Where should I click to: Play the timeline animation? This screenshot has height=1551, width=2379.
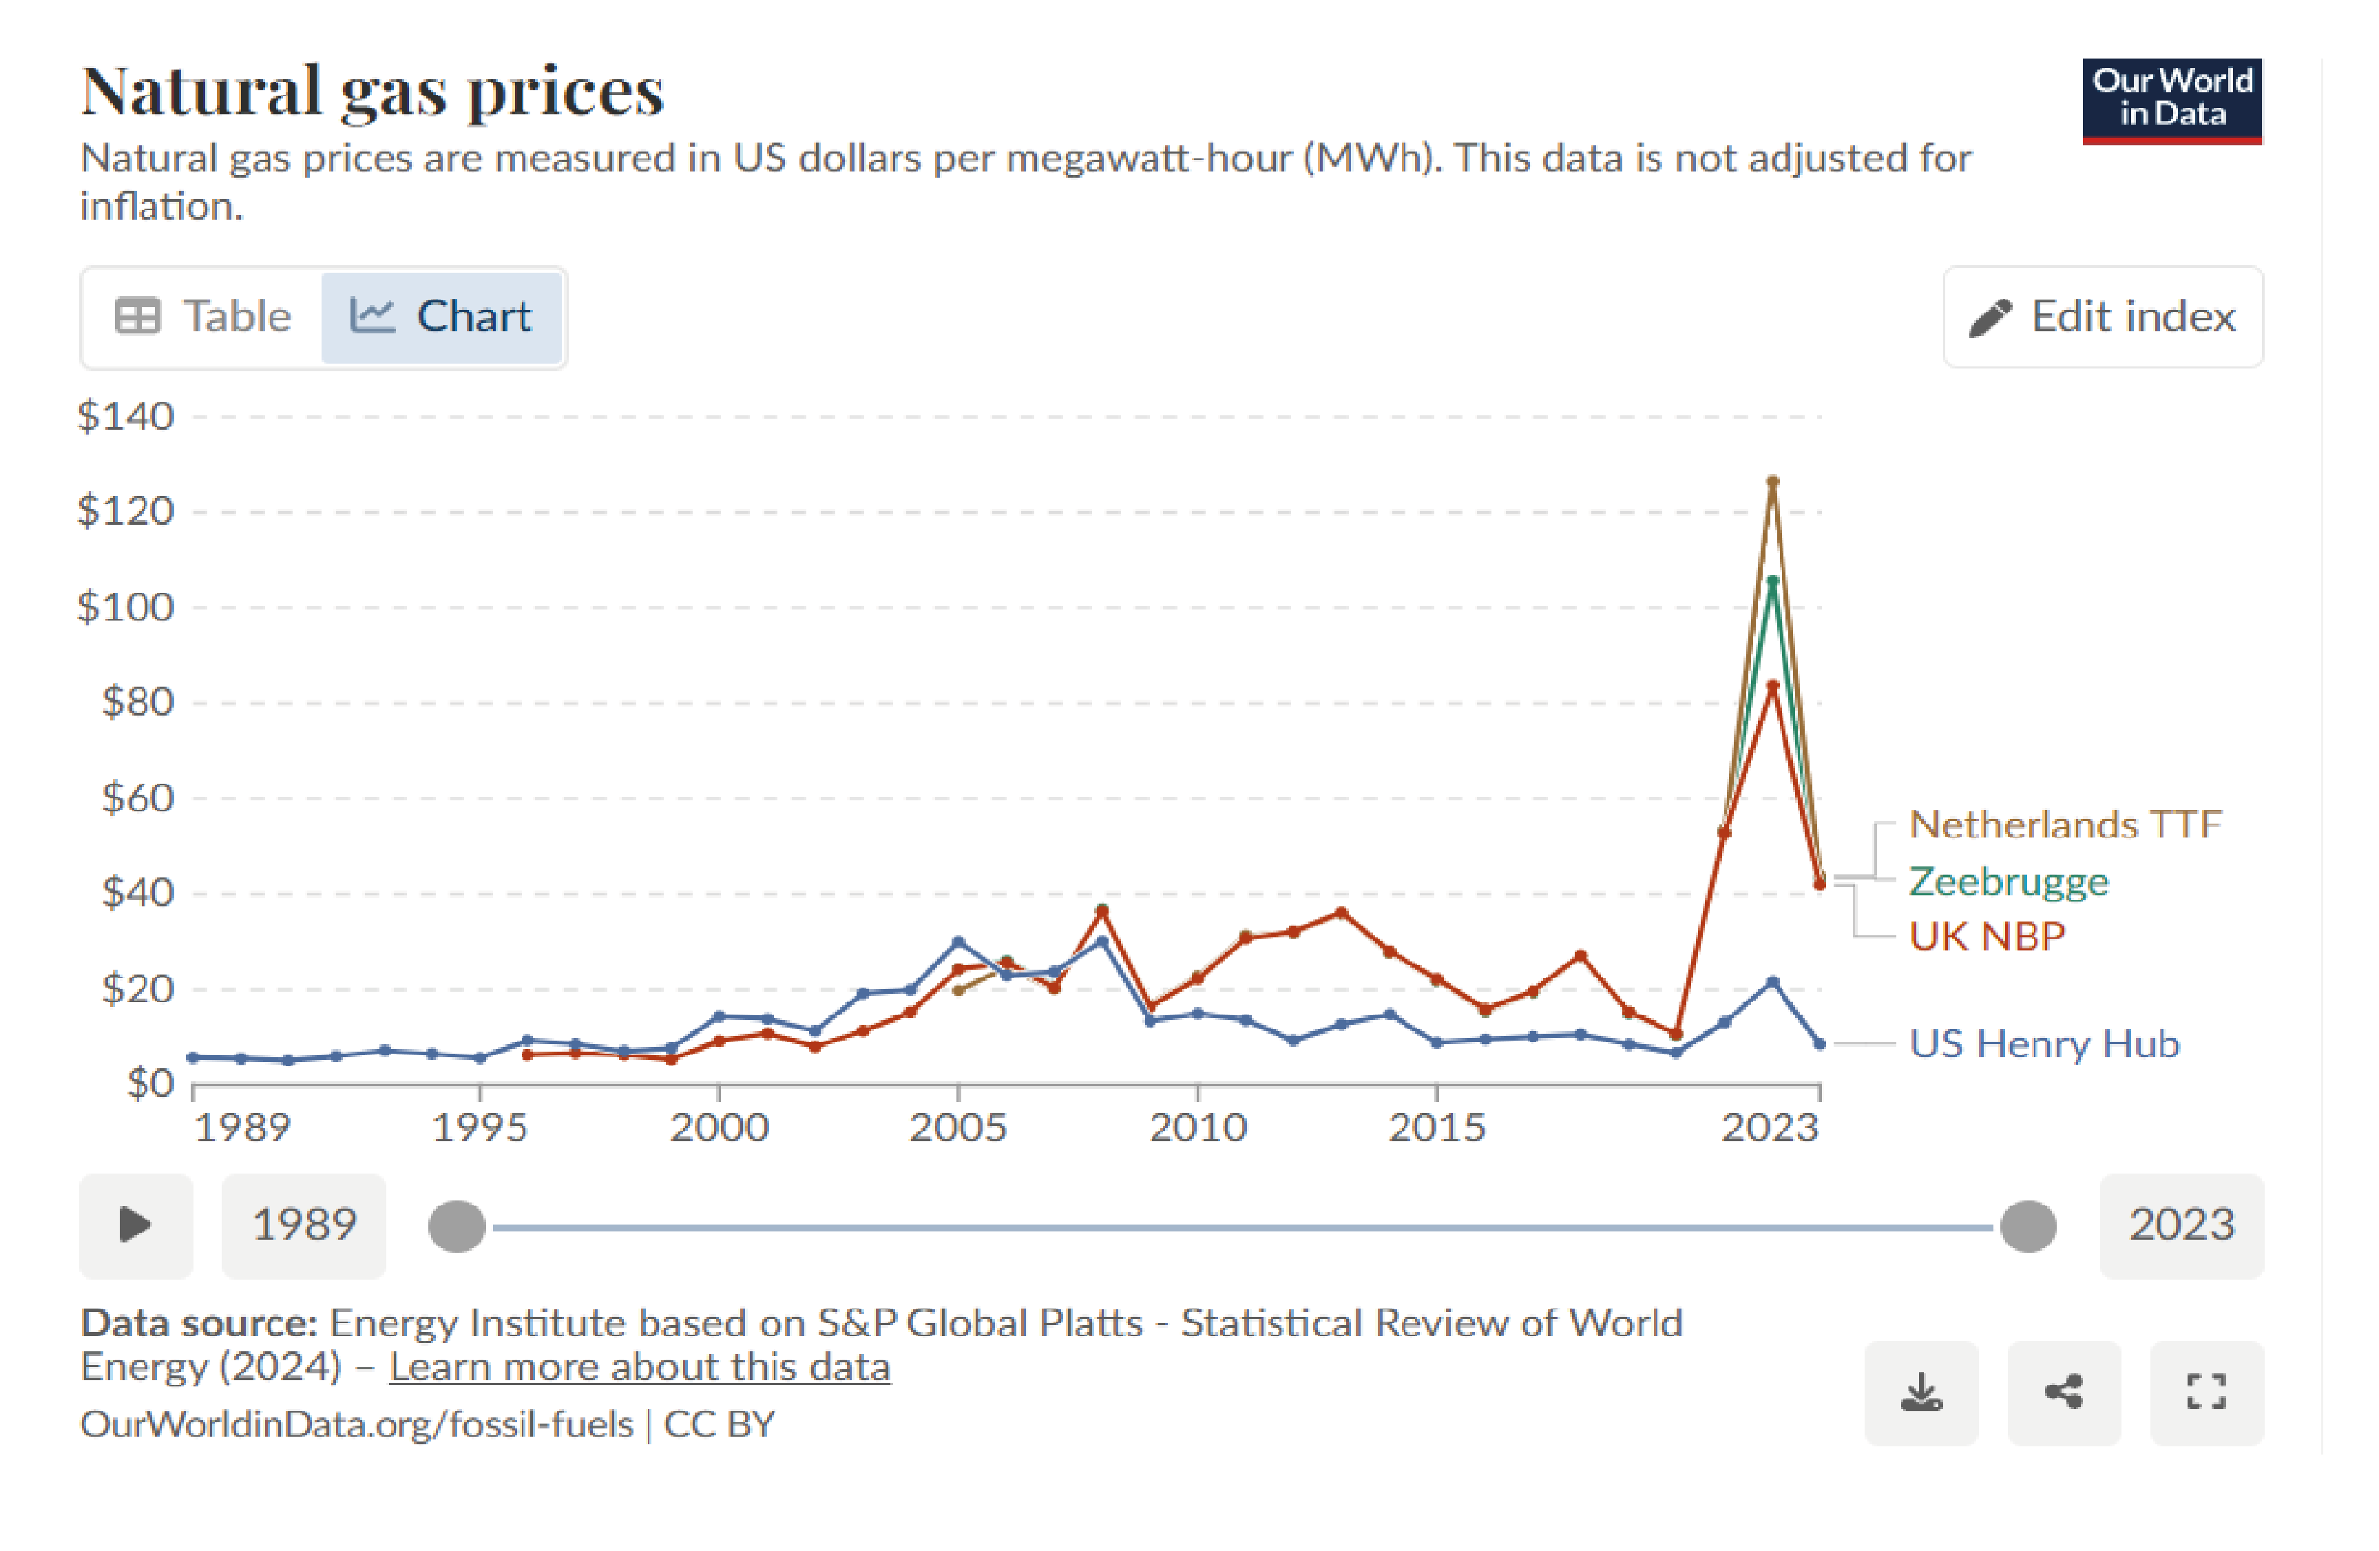(136, 1225)
